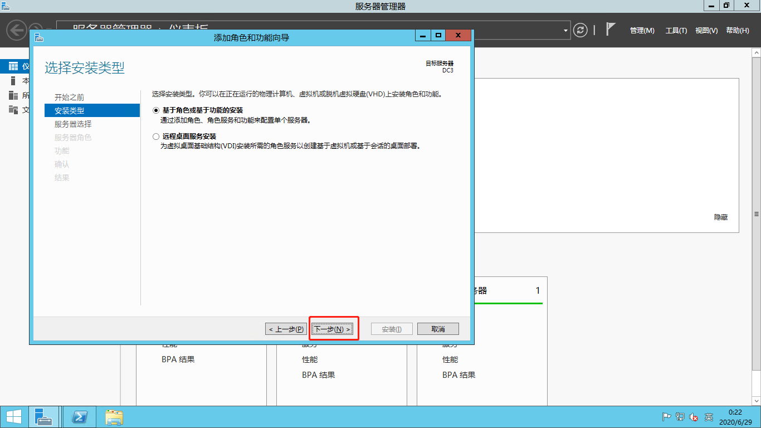Click the 下一步(N) button
This screenshot has width=761, height=428.
pyautogui.click(x=332, y=329)
